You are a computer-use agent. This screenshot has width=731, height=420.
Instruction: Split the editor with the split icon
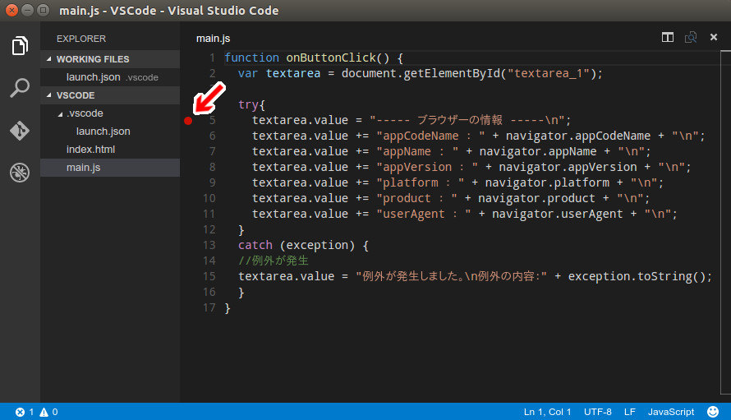coord(668,37)
